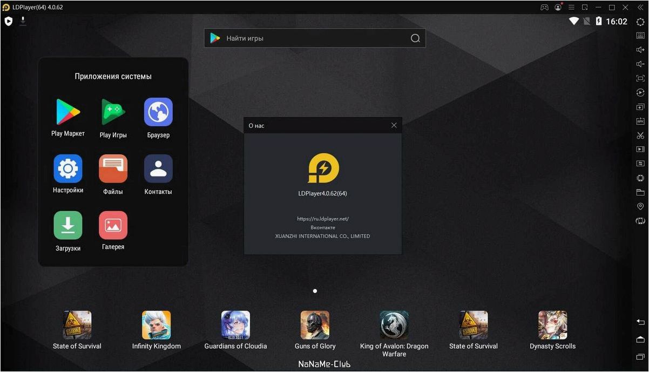Click the mini-window mode icon in title bar
649x372 pixels.
[585, 8]
